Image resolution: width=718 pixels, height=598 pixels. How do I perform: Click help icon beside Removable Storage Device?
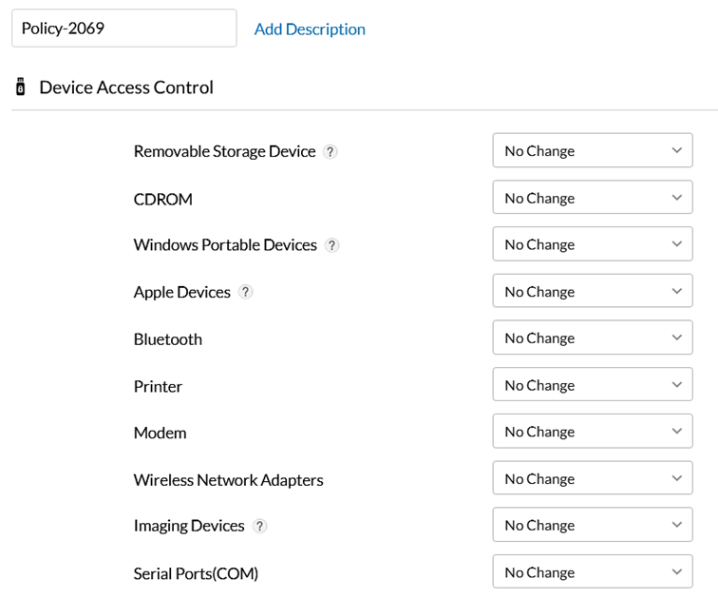331,151
